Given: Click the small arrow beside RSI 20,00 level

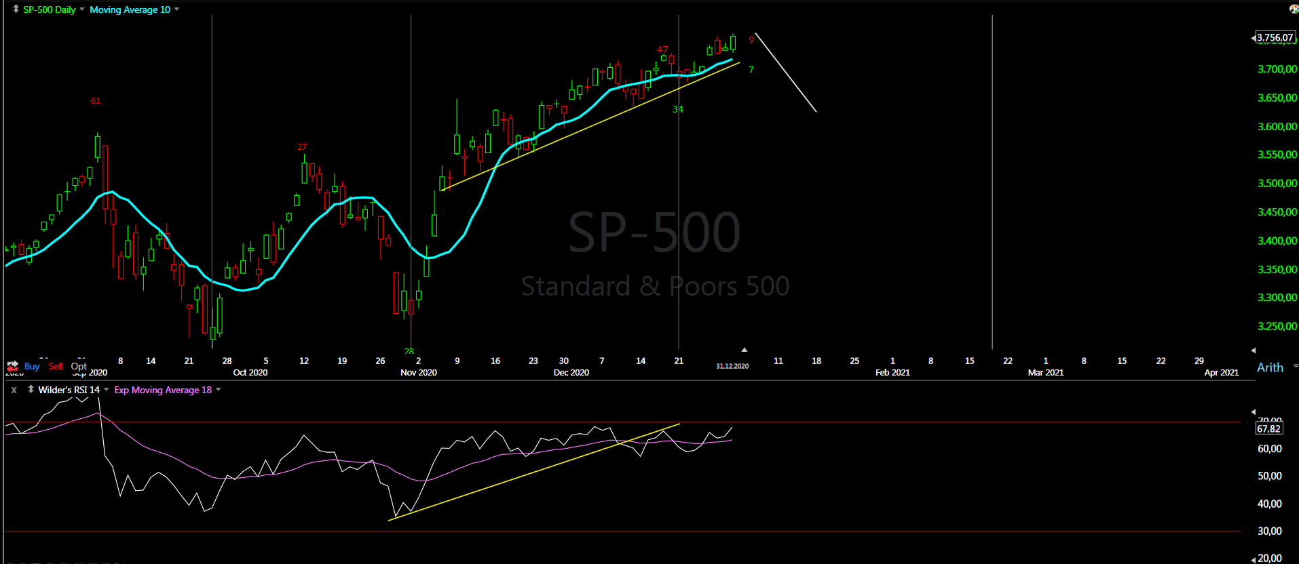Looking at the screenshot, I should tap(1253, 559).
